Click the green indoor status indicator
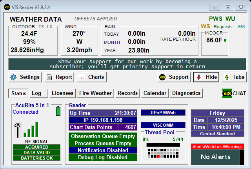The width and height of the screenshot is (251, 169). [x=225, y=40]
